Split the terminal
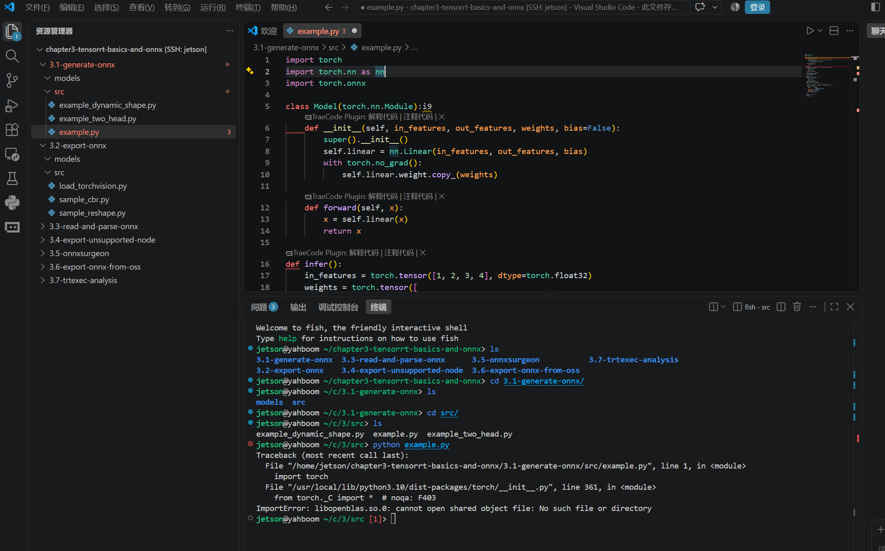 [x=781, y=307]
